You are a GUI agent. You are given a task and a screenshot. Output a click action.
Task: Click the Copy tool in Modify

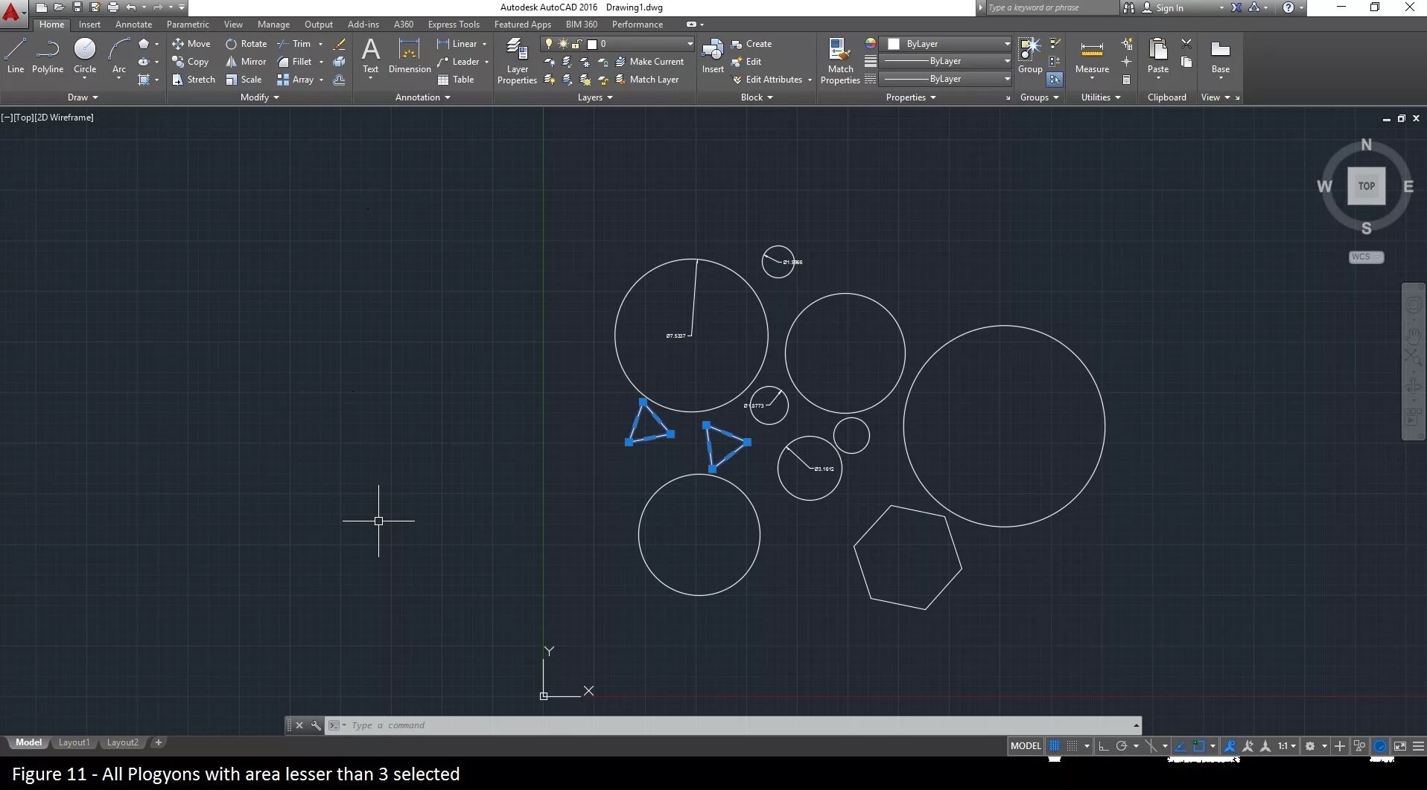click(190, 62)
